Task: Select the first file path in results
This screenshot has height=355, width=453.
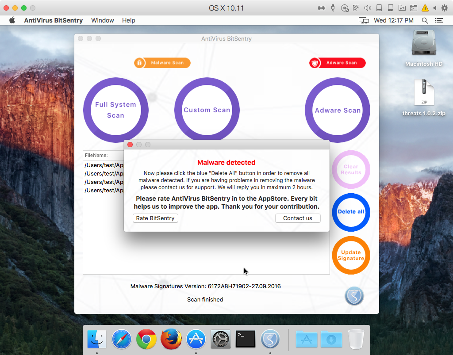Action: tap(104, 165)
